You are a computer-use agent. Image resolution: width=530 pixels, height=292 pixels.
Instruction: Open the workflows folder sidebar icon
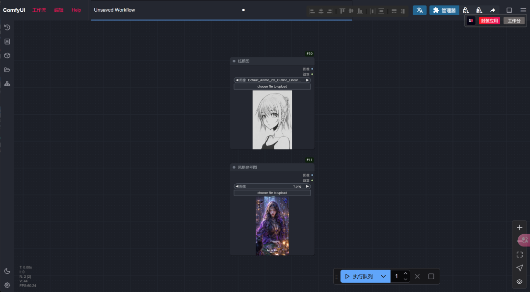coord(7,70)
